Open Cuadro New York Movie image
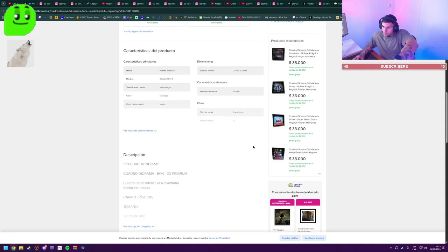Viewport: 448px width, 252px height. click(308, 216)
